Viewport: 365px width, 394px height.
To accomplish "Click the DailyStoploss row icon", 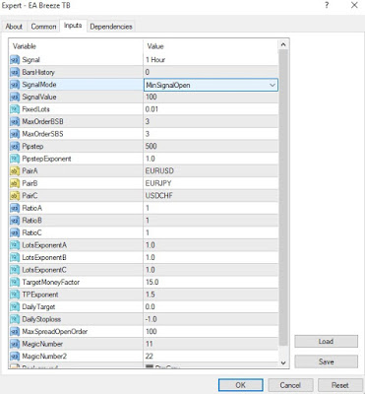I will (x=15, y=319).
